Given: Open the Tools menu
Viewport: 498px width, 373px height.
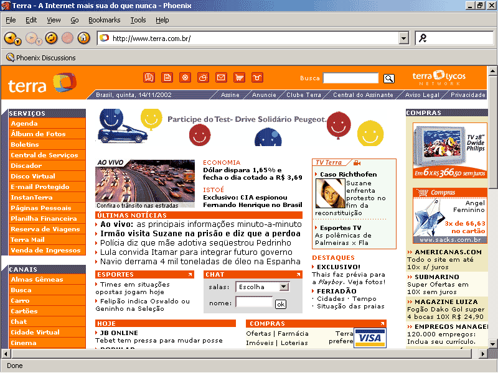Looking at the screenshot, I should (138, 20).
